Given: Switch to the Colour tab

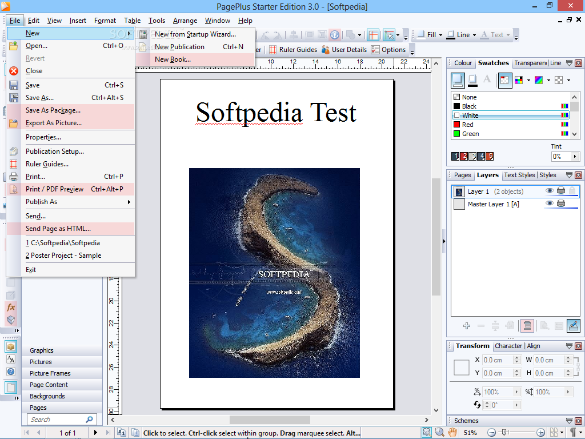Looking at the screenshot, I should coord(463,63).
